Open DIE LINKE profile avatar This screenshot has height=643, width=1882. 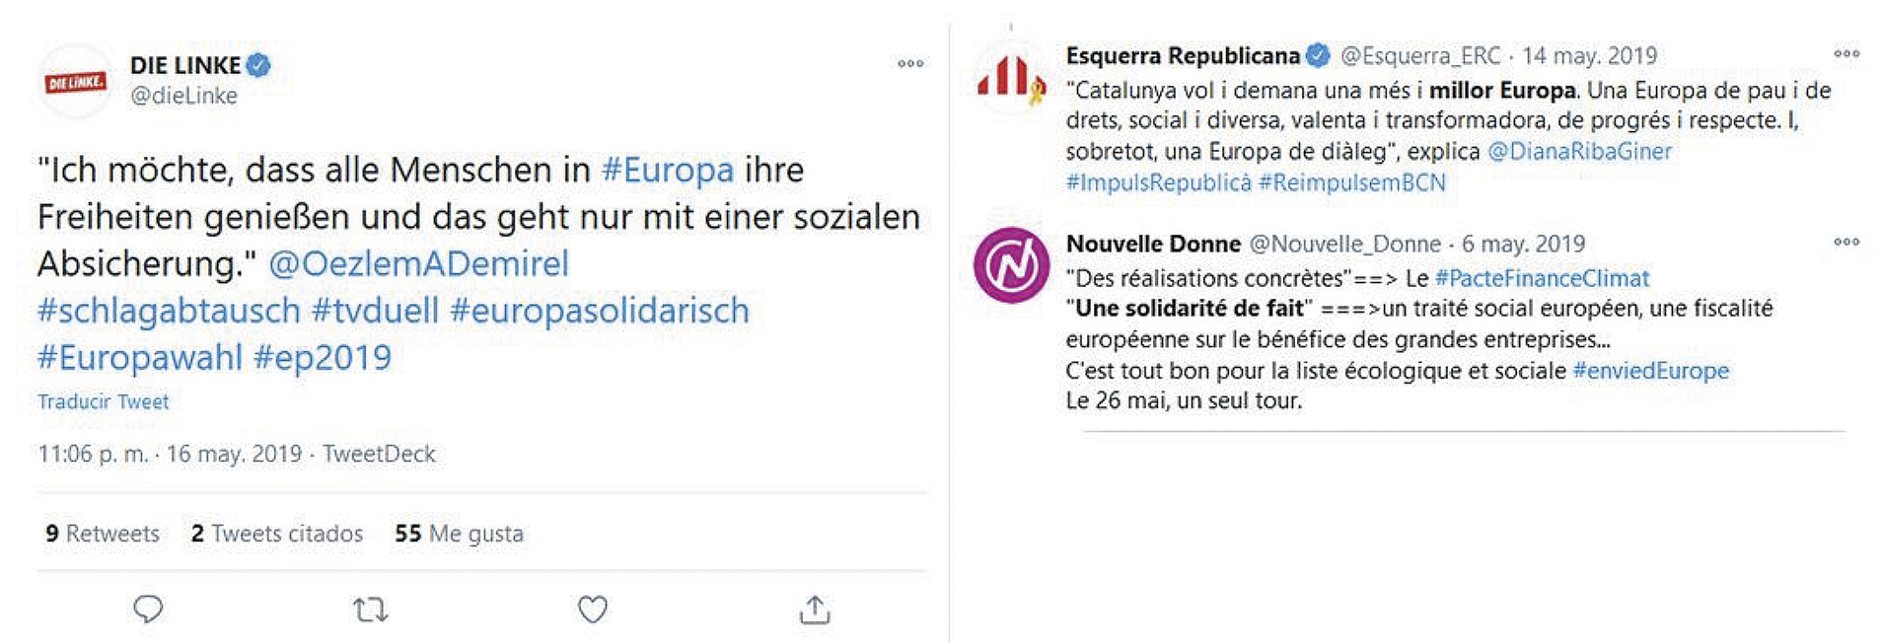(x=75, y=82)
